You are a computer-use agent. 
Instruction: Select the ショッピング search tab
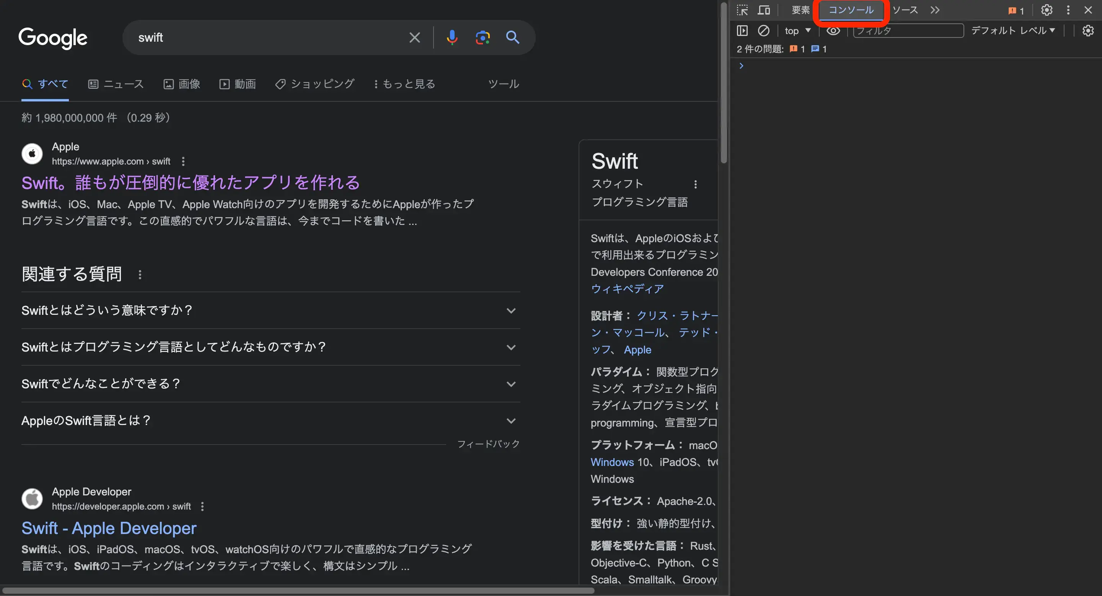click(x=315, y=84)
